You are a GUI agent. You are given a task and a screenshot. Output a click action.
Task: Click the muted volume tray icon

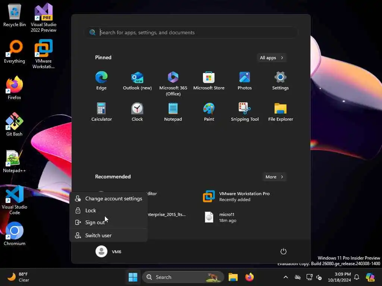(319, 277)
